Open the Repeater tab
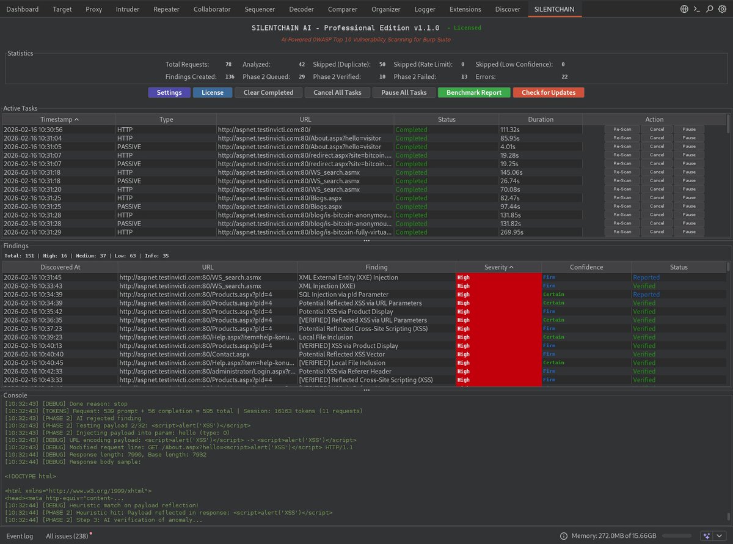The width and height of the screenshot is (733, 544). (167, 9)
